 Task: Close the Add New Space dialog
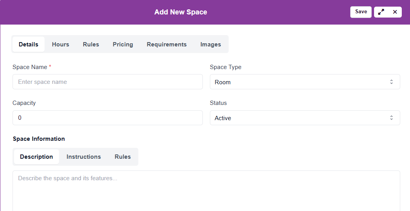[x=395, y=12]
